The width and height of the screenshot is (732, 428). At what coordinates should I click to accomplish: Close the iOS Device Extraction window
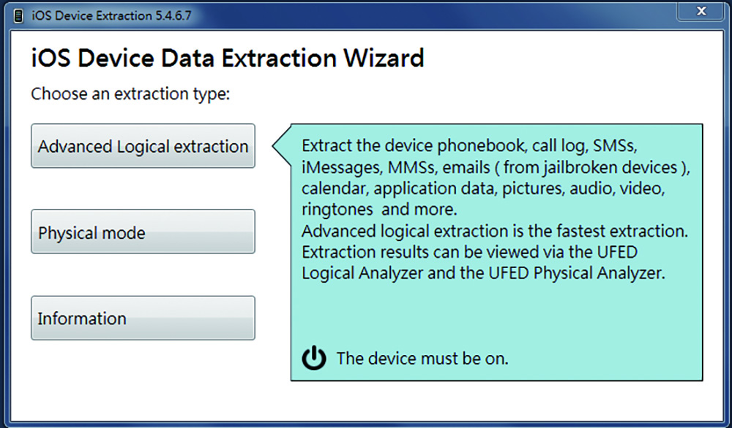pos(701,11)
